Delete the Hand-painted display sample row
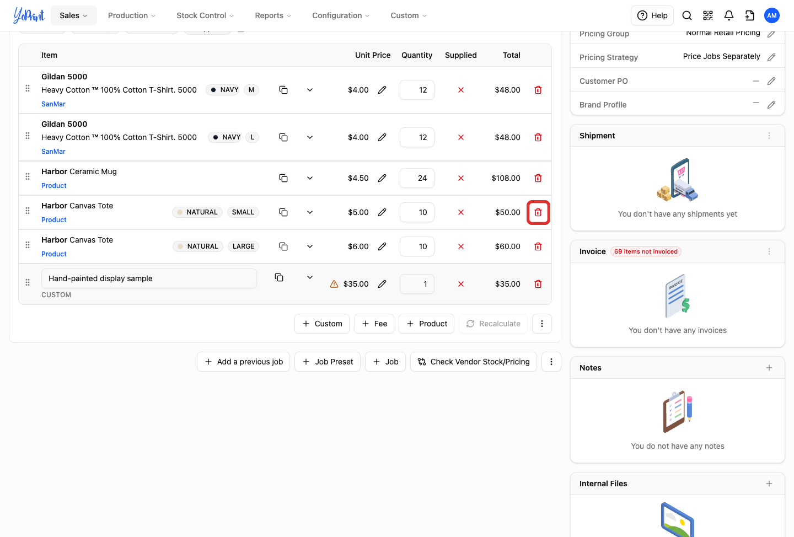The width and height of the screenshot is (794, 537). coord(538,284)
